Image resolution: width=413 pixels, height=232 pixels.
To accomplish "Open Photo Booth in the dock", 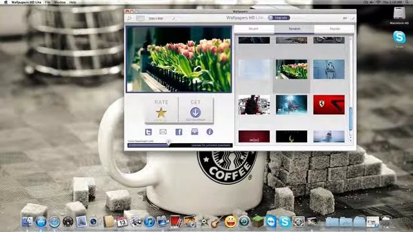I will 176,222.
